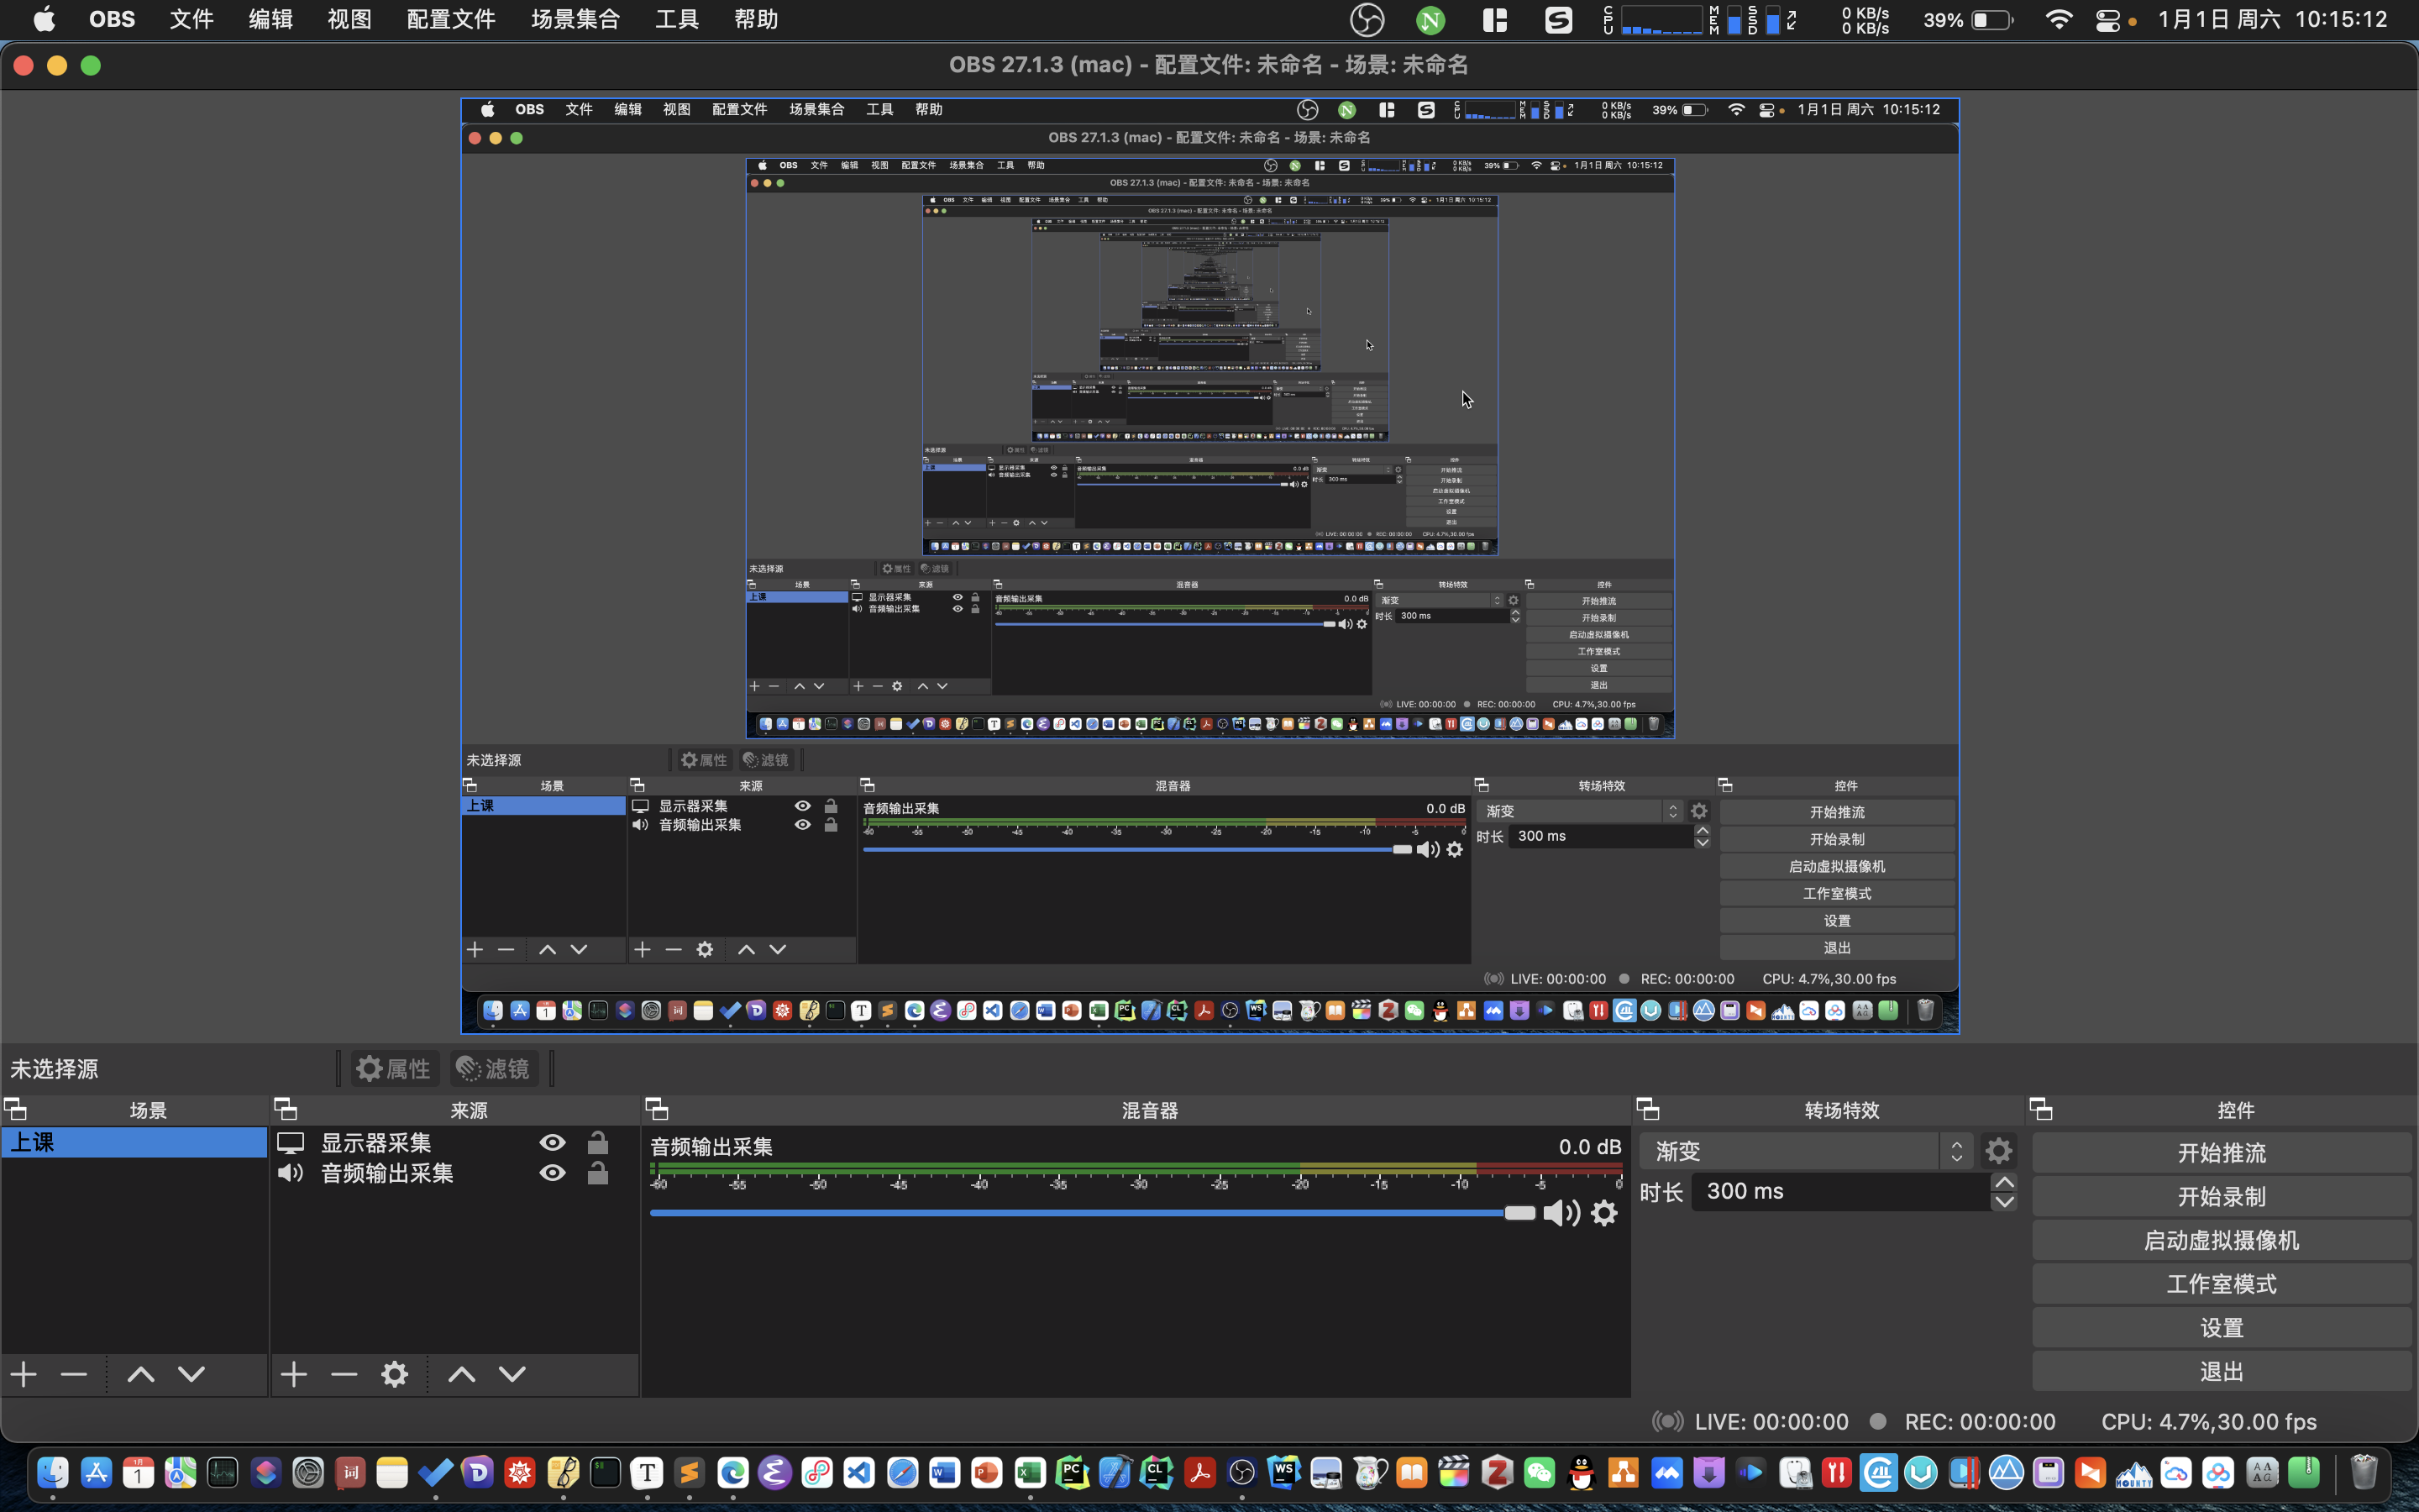Remove the selected source with the minus icon
The height and width of the screenshot is (1512, 2419).
click(x=344, y=1373)
